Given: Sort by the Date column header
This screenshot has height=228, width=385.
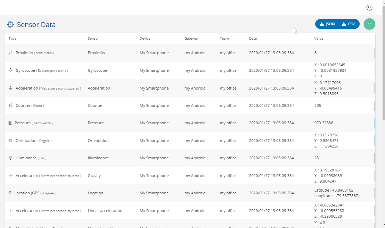Looking at the screenshot, I should click(253, 38).
